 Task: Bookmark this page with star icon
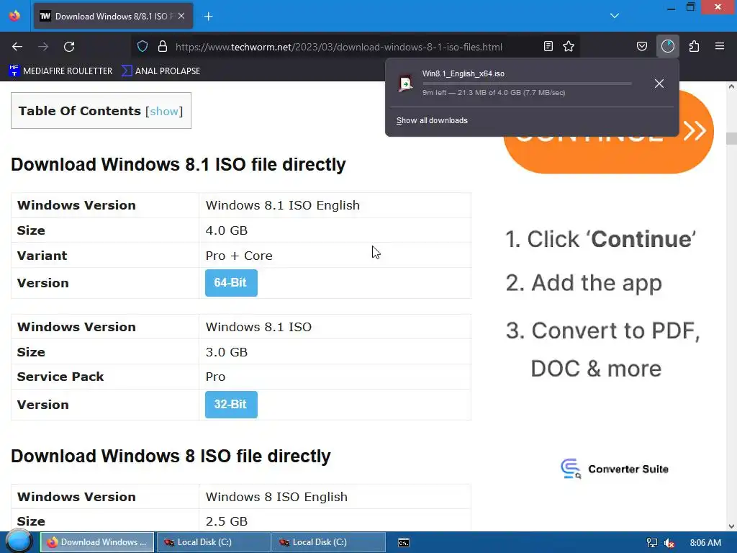tap(569, 47)
